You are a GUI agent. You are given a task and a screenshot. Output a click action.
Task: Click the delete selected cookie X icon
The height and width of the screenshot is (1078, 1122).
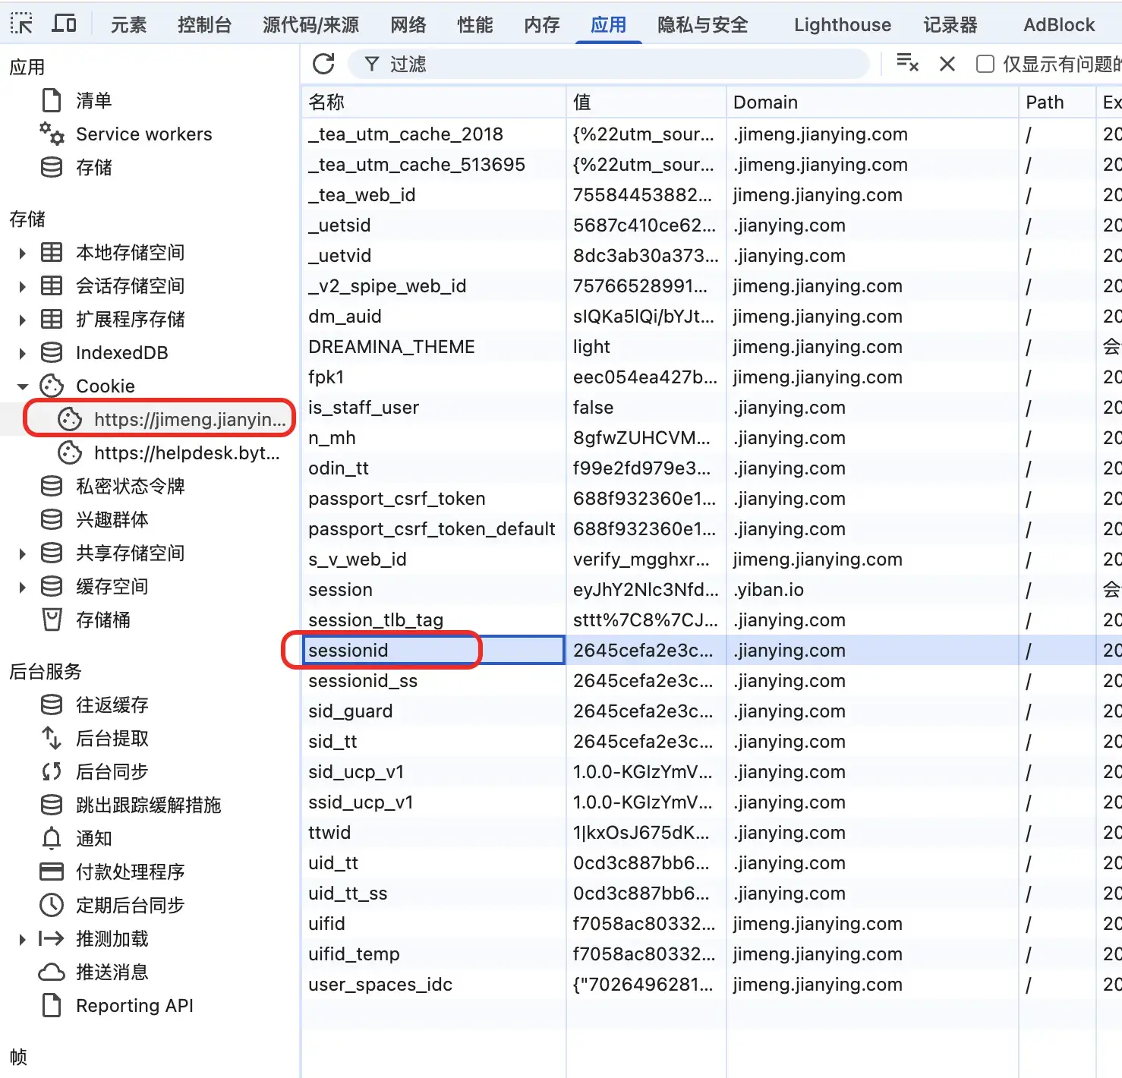coord(947,65)
